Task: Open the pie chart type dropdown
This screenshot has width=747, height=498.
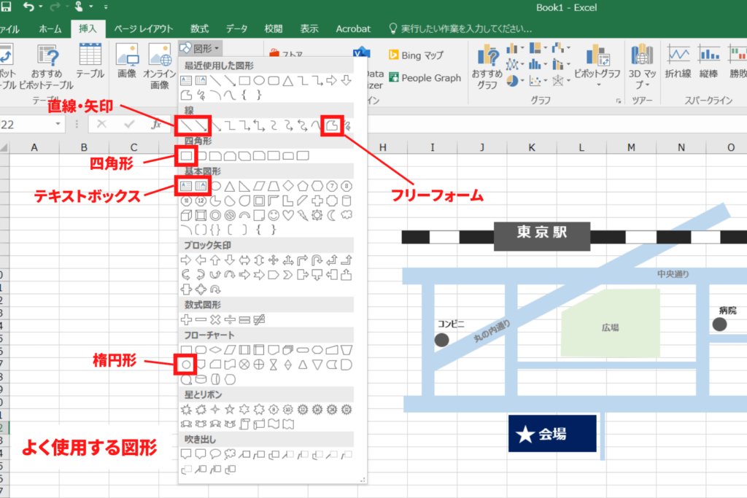Action: tap(515, 81)
